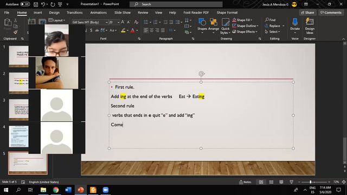Click the Format Painter brush icon
Image resolution: width=347 pixels, height=195 pixels.
(16, 32)
